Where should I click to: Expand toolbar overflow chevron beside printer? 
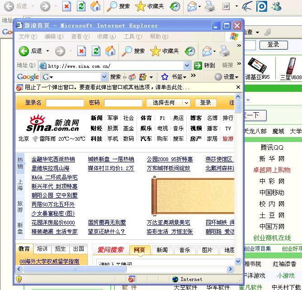pyautogui.click(x=239, y=46)
